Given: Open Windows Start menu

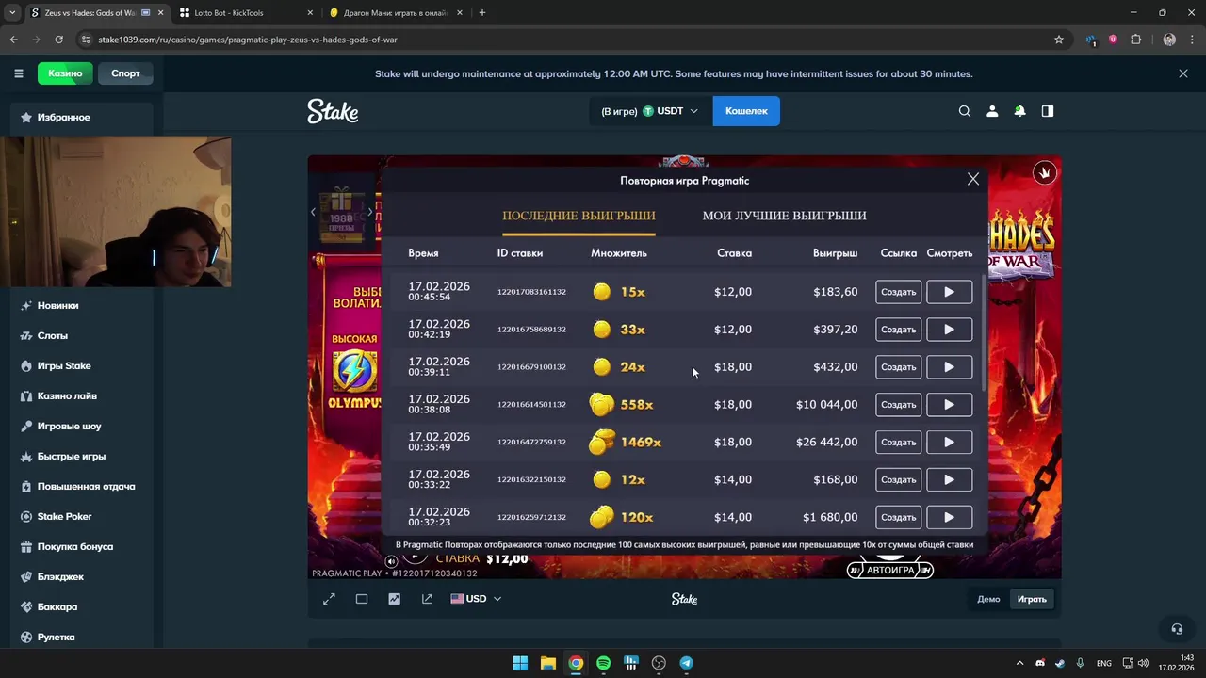Looking at the screenshot, I should (520, 663).
